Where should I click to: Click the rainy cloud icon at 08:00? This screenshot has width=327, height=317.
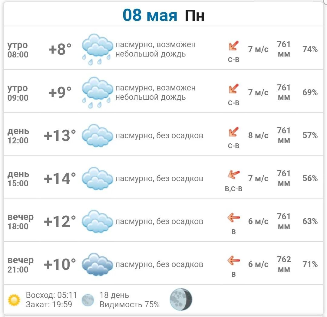tap(97, 49)
